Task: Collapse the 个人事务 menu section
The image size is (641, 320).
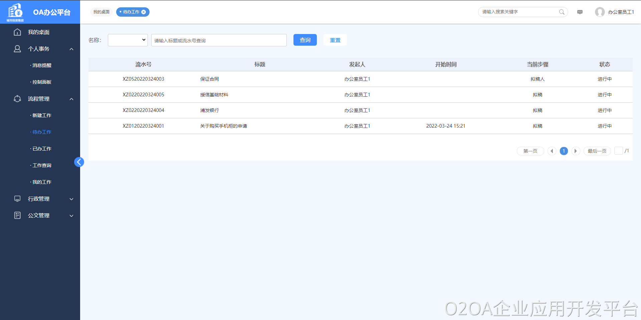Action: pyautogui.click(x=71, y=49)
